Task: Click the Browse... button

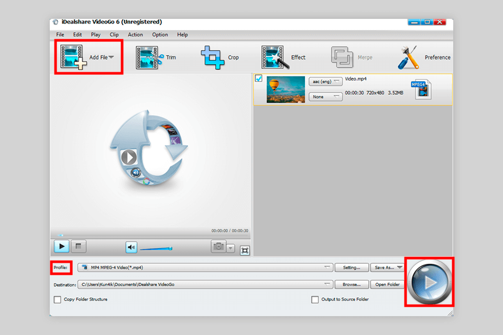Action: pyautogui.click(x=352, y=284)
